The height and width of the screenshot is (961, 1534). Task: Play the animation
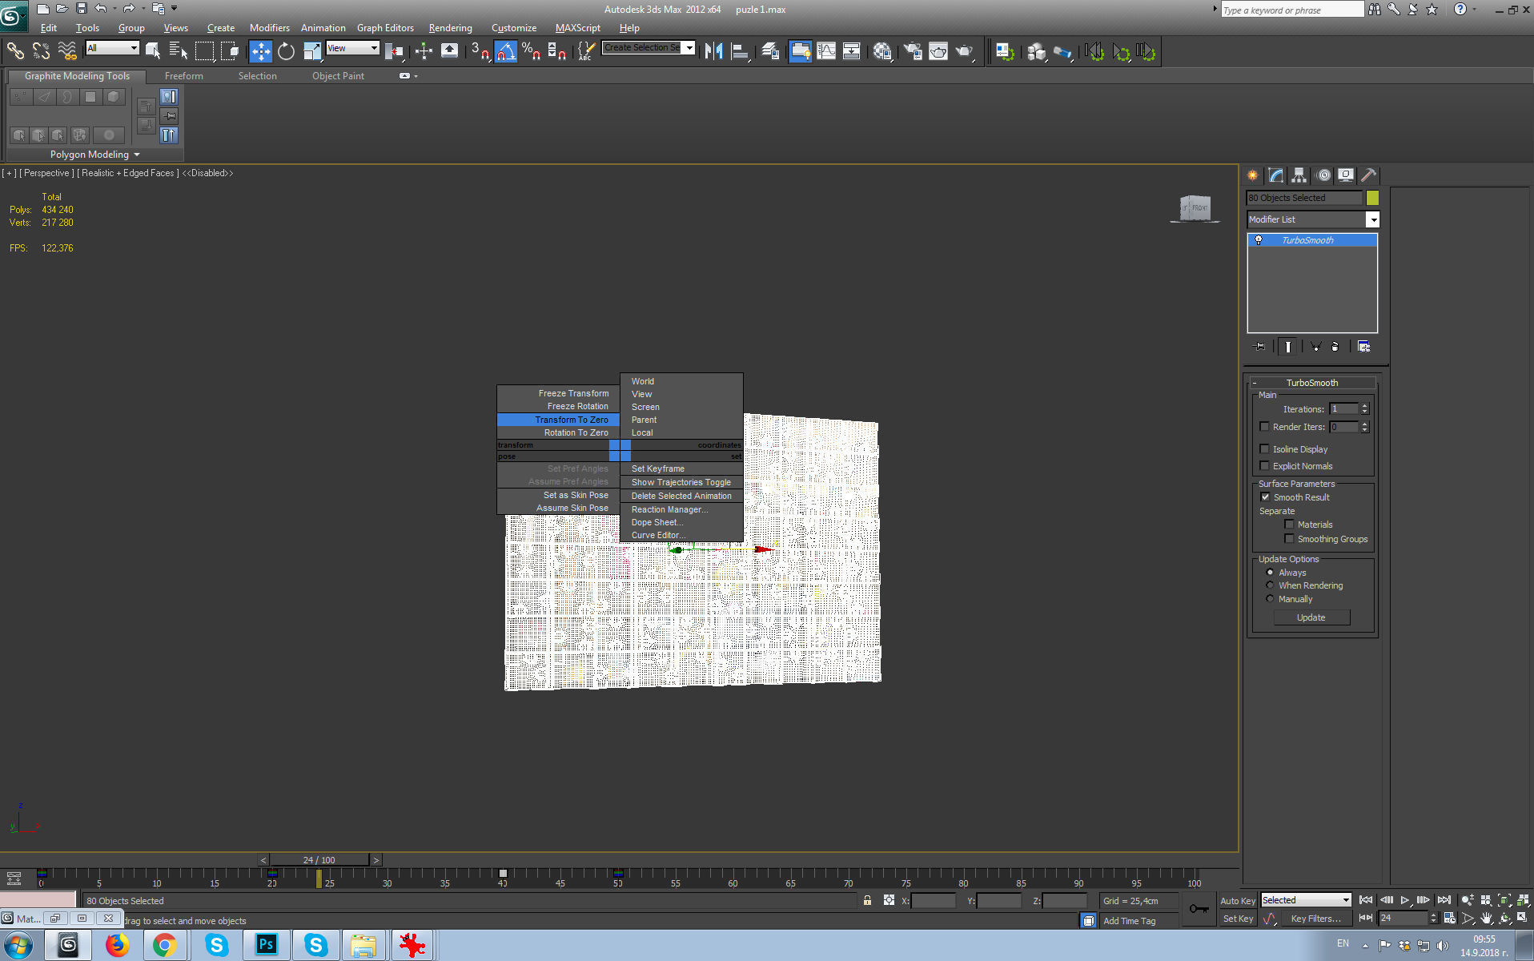[1405, 900]
